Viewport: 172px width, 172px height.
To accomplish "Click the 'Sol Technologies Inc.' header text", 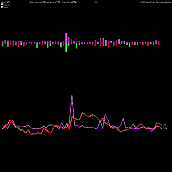I will pyautogui.click(x=150, y=2).
